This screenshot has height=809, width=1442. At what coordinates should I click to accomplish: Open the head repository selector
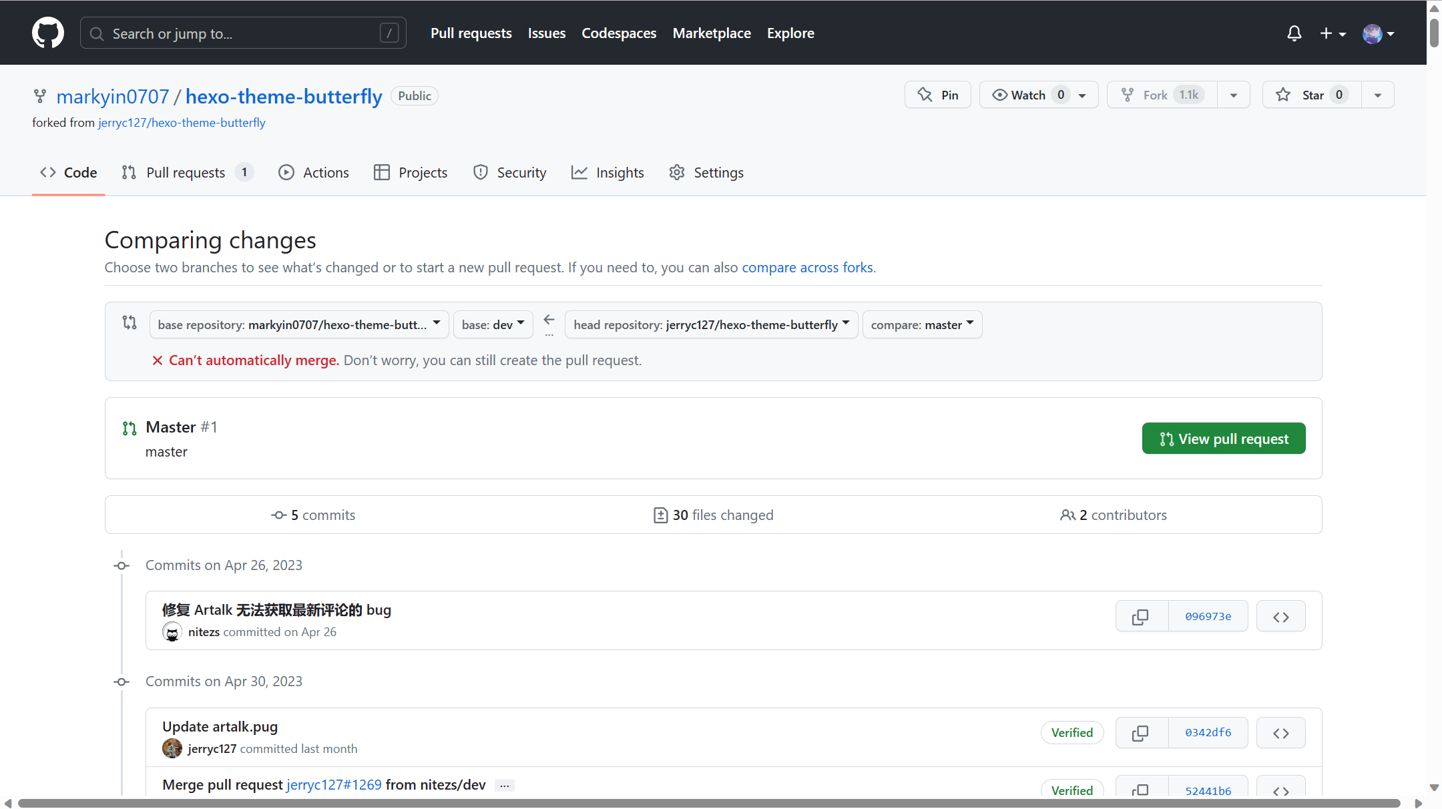point(710,324)
